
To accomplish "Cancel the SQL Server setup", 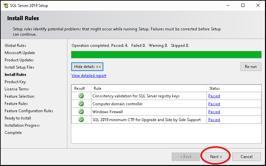I will click(x=246, y=157).
